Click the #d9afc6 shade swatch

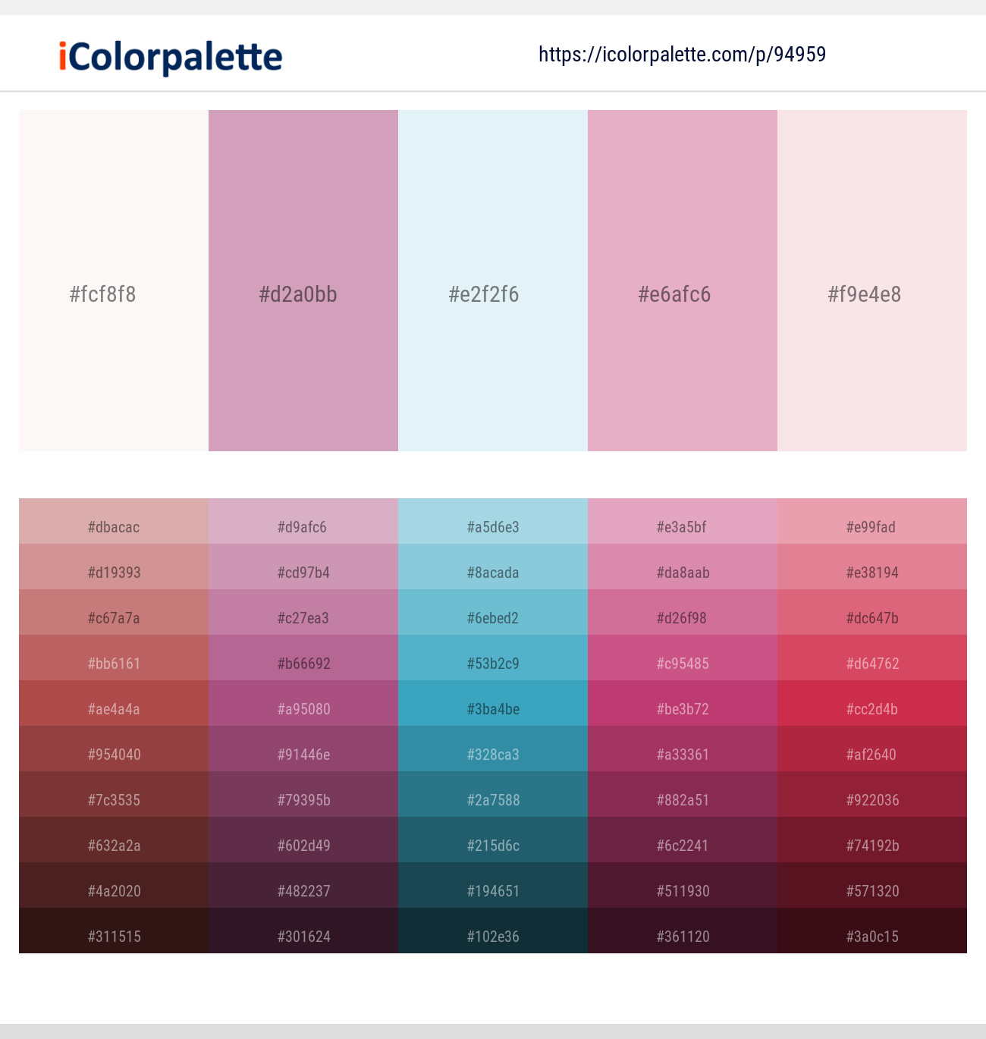click(x=302, y=526)
